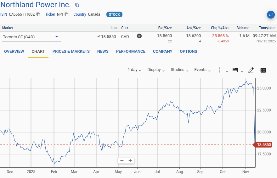Viewport: 277px width, 178px height.
Task: Click the 20.0000 y-axis label
Action: click(x=264, y=132)
